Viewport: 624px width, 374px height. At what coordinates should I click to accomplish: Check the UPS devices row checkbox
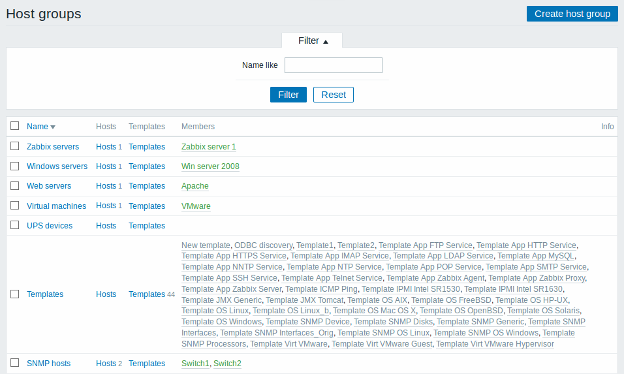pos(15,225)
